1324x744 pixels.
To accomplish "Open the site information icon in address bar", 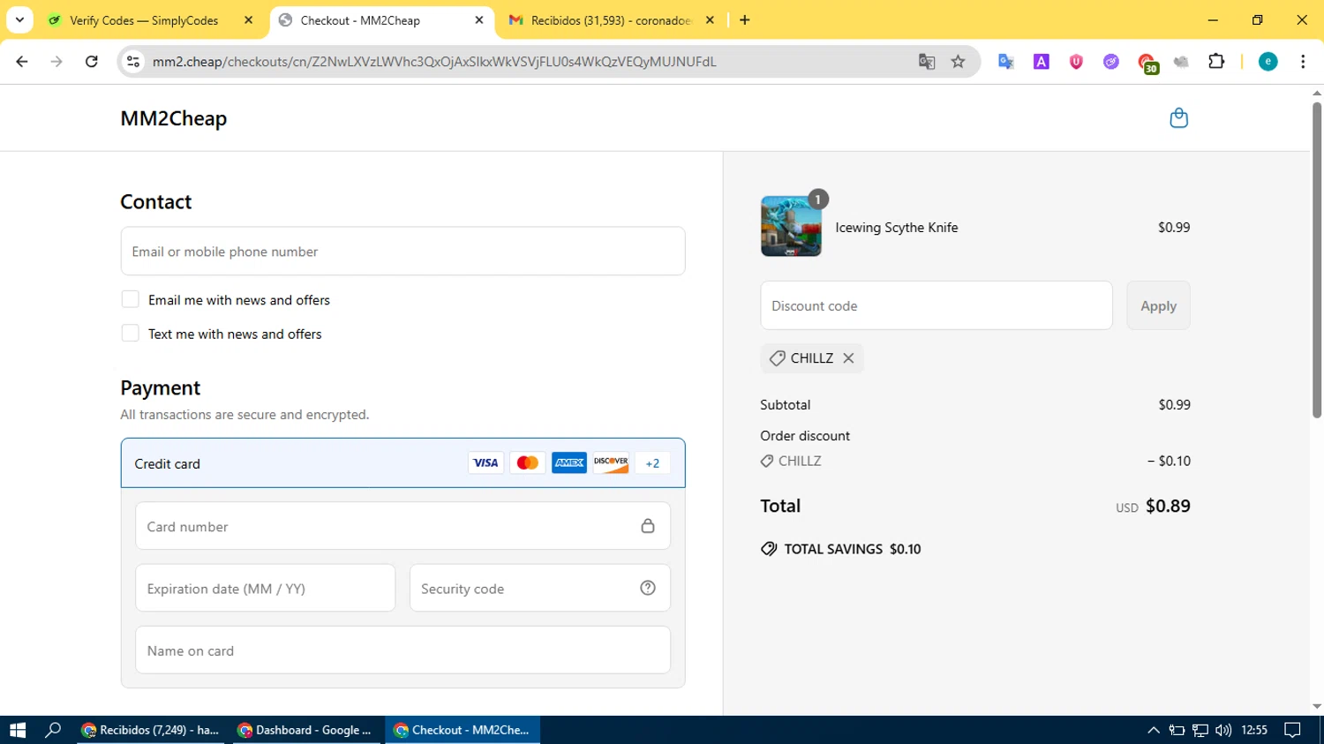I will (x=133, y=62).
